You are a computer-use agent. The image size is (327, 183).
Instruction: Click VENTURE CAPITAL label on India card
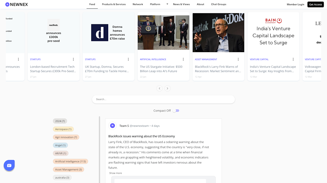[259, 59]
